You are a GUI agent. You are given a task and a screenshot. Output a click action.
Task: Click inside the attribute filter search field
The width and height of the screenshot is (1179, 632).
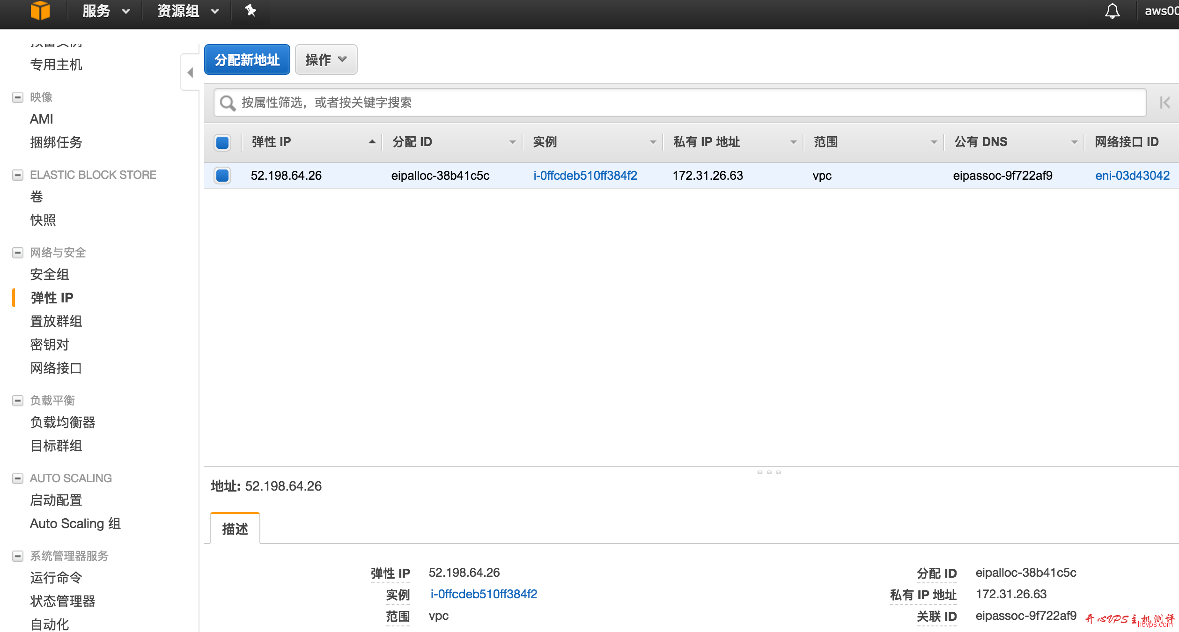[562, 103]
